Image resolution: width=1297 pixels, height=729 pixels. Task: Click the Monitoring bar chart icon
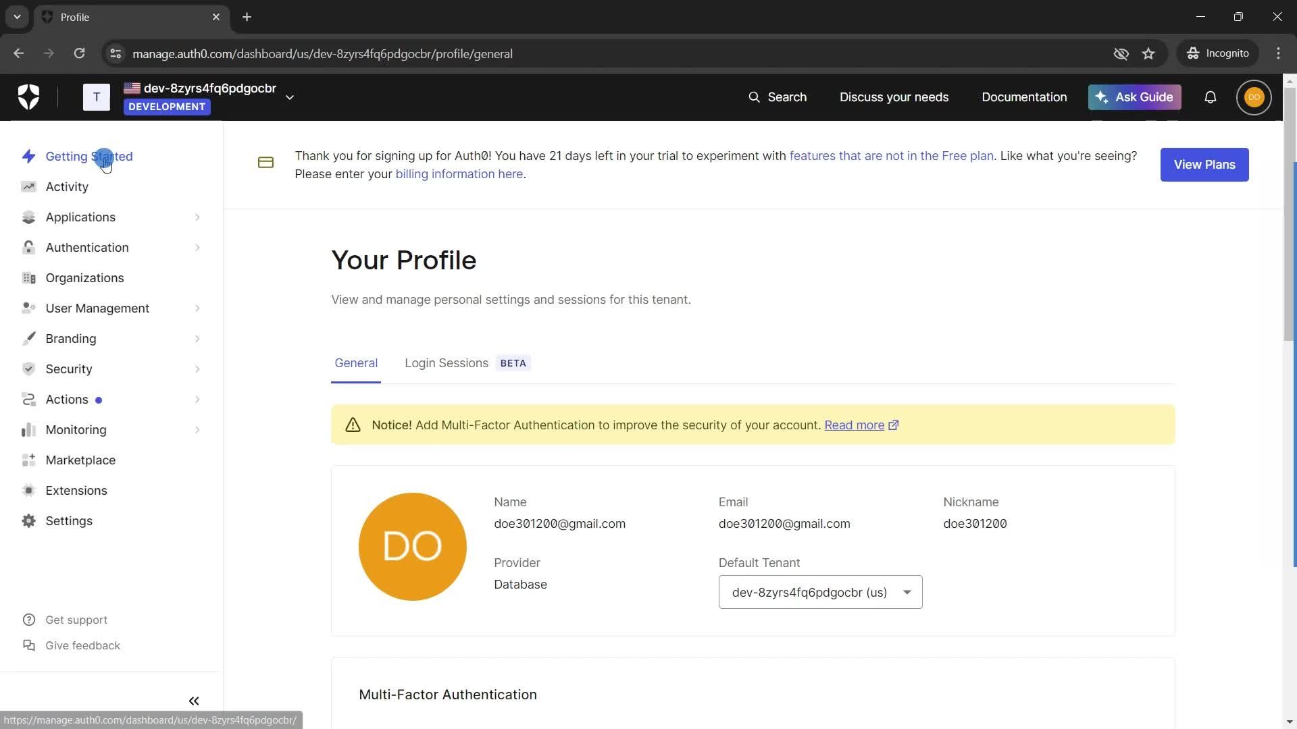[x=28, y=430]
